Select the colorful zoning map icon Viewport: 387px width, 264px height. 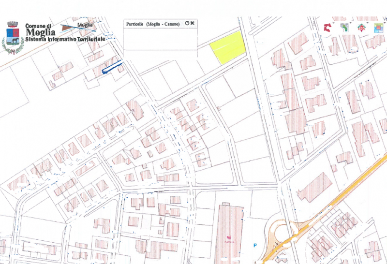point(377,28)
